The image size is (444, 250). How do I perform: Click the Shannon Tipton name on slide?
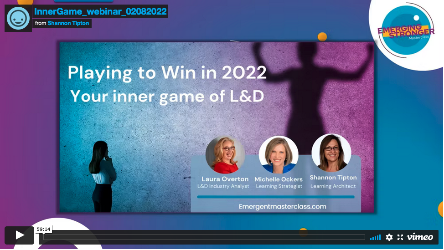[x=333, y=178]
